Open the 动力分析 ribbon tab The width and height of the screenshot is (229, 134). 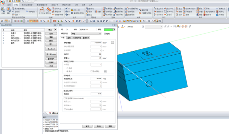(x=55, y=5)
